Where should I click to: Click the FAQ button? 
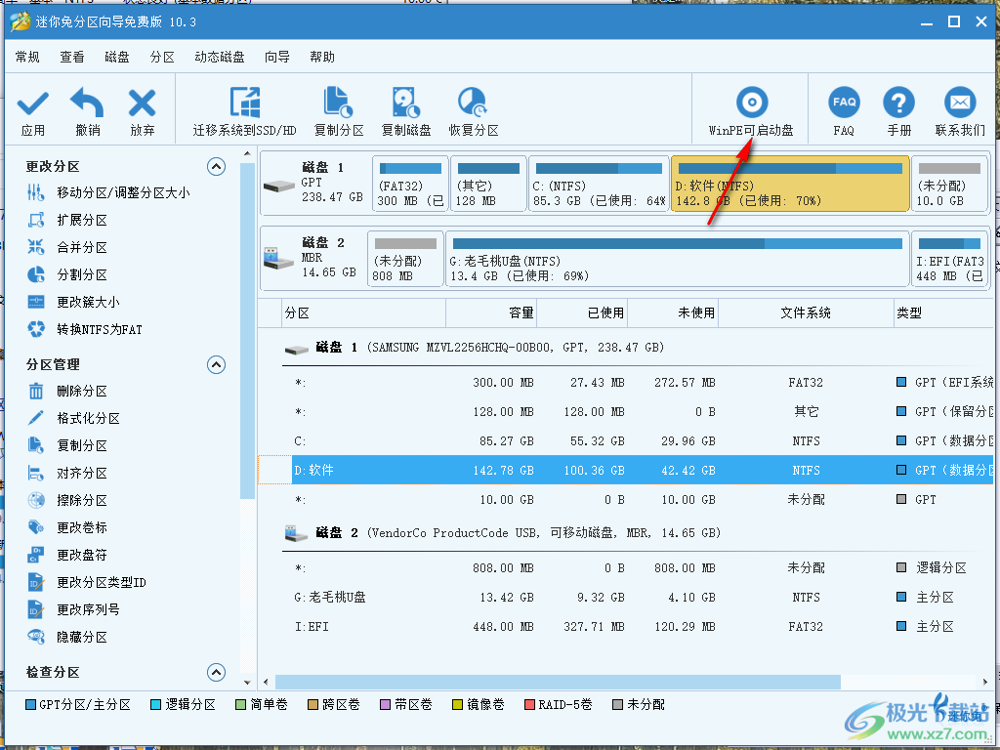point(842,107)
